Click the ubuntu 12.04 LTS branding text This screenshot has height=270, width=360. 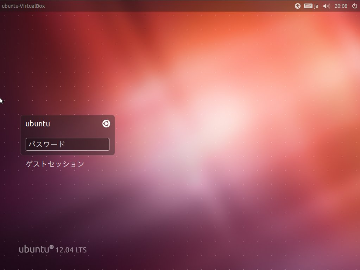click(x=53, y=249)
